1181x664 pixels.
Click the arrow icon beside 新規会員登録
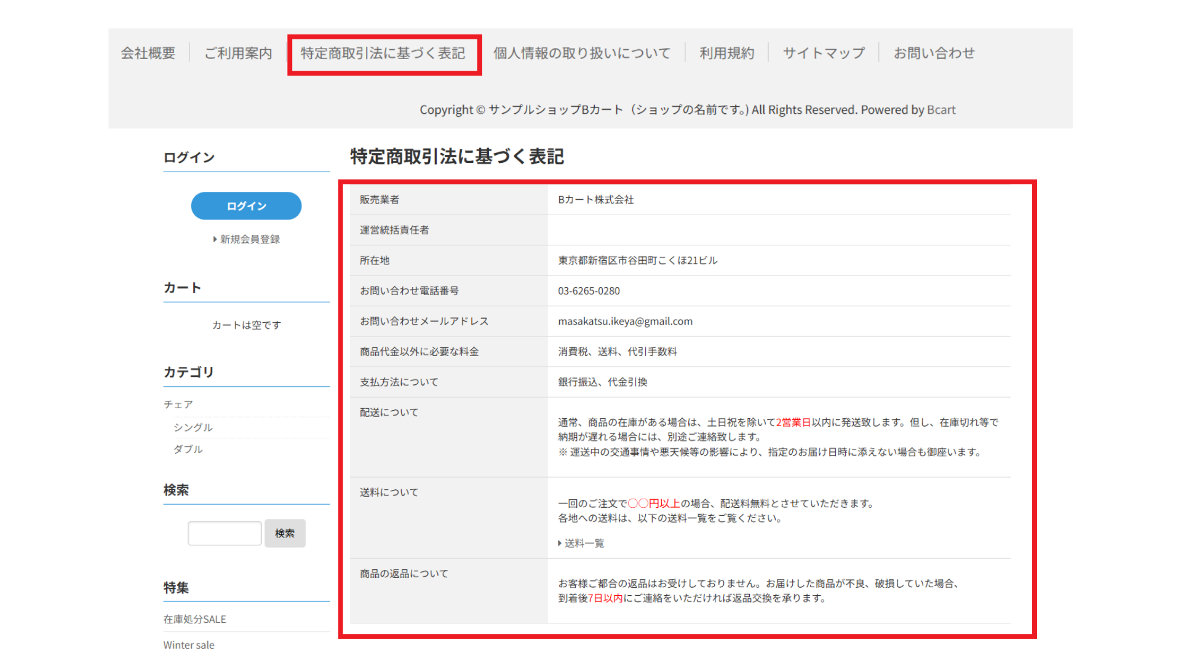coord(215,239)
